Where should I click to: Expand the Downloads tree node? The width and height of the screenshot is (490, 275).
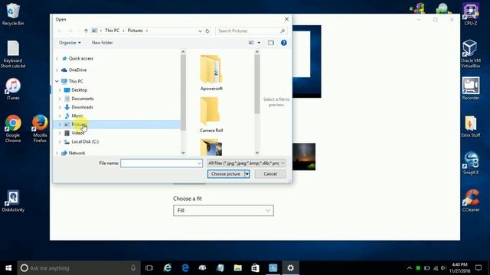[x=60, y=107]
